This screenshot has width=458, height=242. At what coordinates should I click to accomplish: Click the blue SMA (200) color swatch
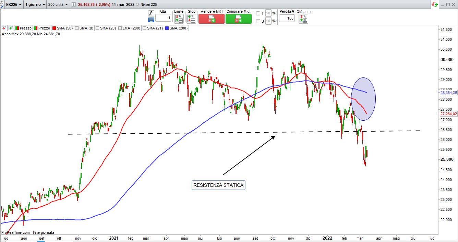click(x=167, y=28)
